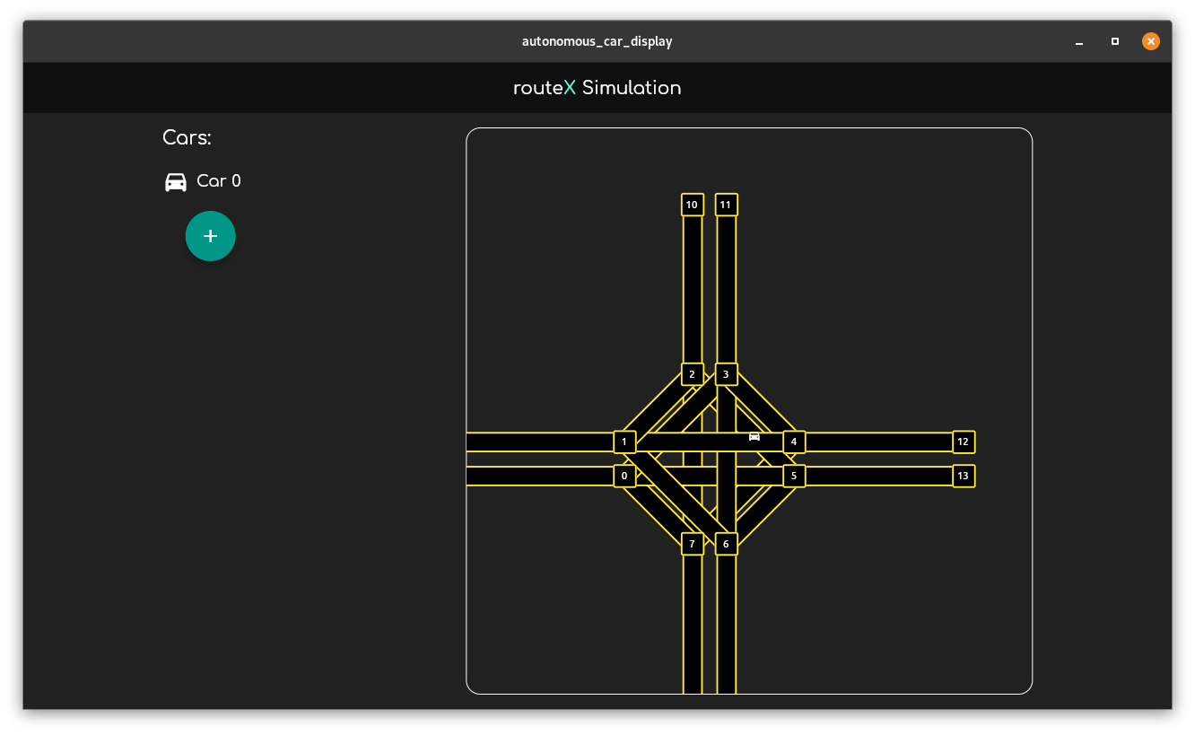The image size is (1195, 735).
Task: Minimize the autonomous_car_display window
Action: [x=1079, y=41]
